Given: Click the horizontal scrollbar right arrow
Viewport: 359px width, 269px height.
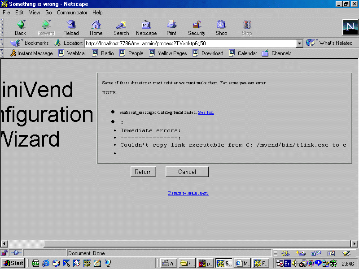Looking at the screenshot, I should [x=355, y=244].
